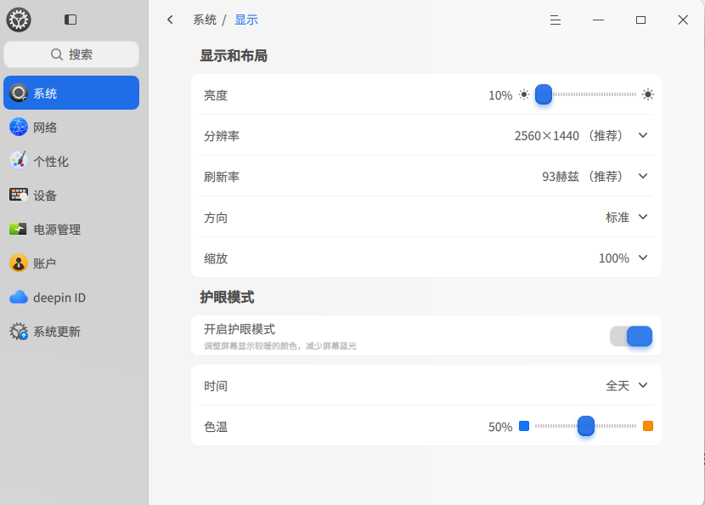This screenshot has height=505, width=705.
Task: Toggle the sidebar collapse icon
Action: coord(70,20)
